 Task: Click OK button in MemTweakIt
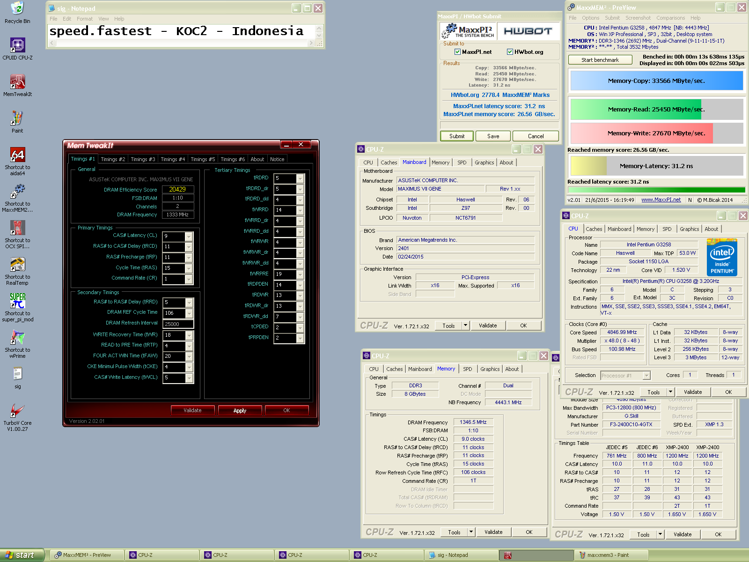coord(286,410)
